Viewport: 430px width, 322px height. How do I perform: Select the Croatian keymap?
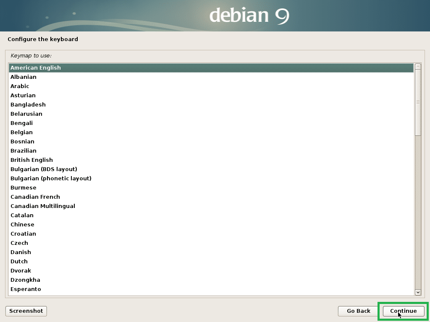pyautogui.click(x=211, y=234)
